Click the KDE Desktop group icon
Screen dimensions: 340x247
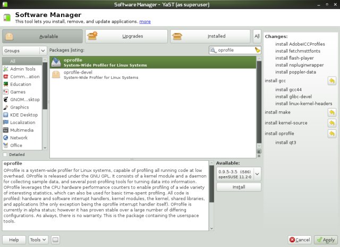tap(6, 114)
